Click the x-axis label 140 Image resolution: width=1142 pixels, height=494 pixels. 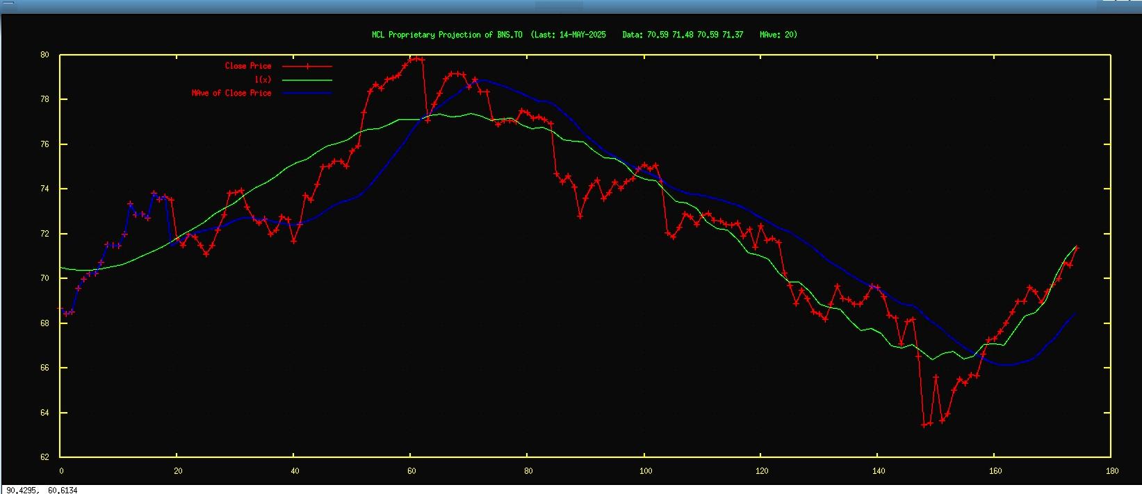(x=879, y=471)
